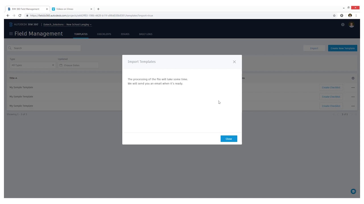Create Checklist for third My Sample Template

(331, 106)
